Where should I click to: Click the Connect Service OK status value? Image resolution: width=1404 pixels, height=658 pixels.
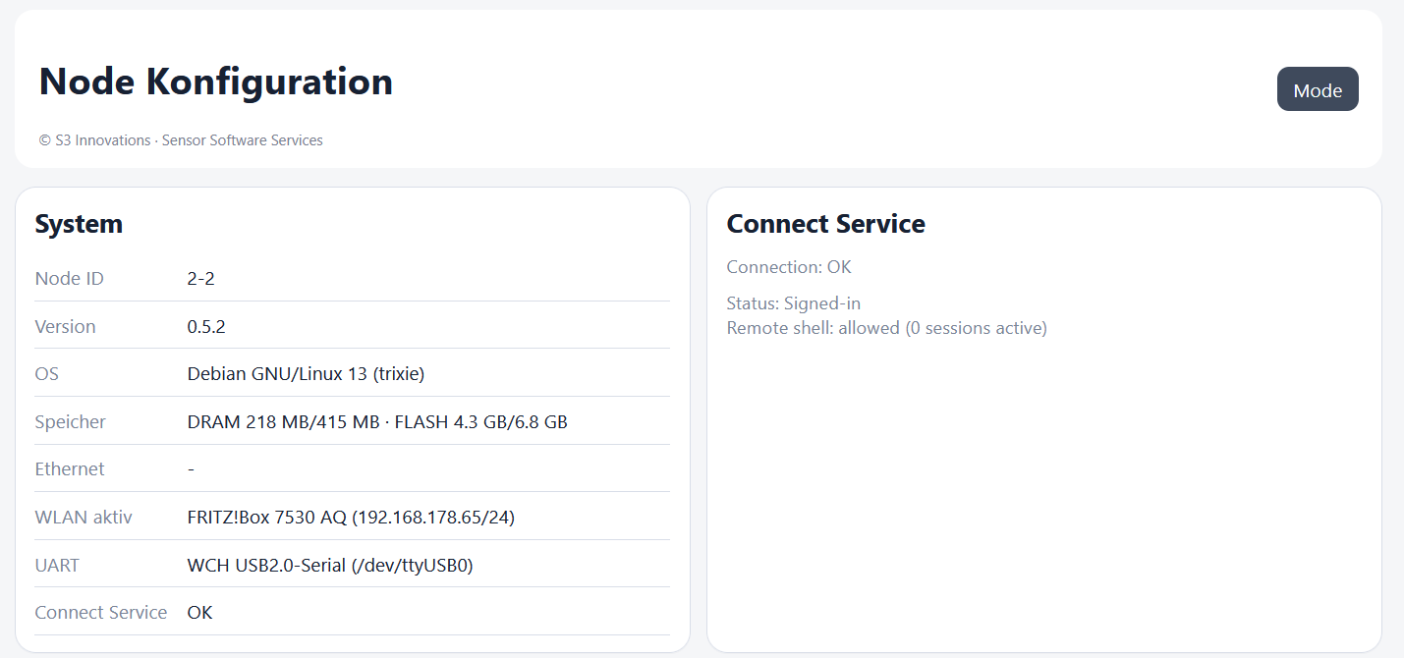(199, 613)
